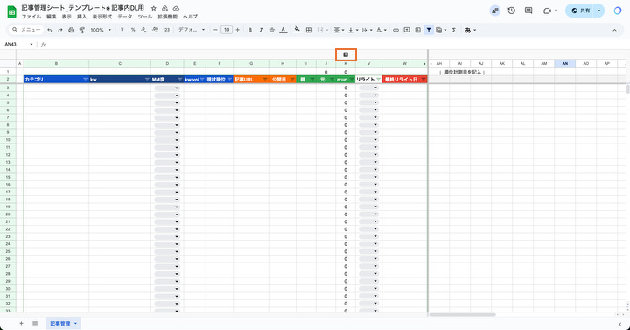Open the 123 number formats menu
The width and height of the screenshot is (630, 330).
click(166, 30)
